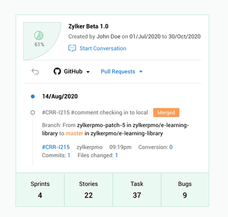The width and height of the screenshot is (228, 217).
Task: Select the Sprints 4 tile
Action: coord(40,190)
